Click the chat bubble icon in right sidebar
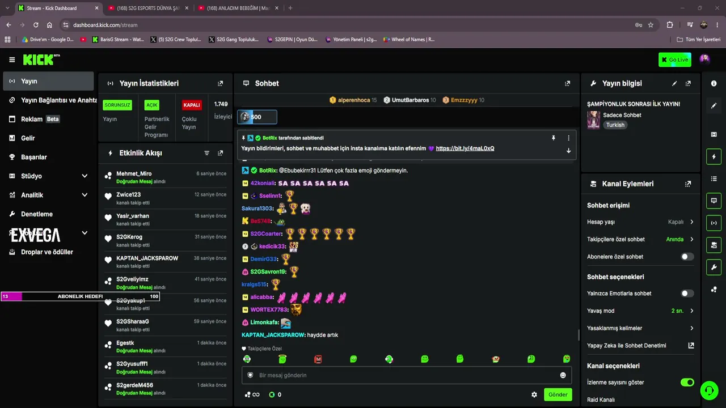 pyautogui.click(x=714, y=201)
